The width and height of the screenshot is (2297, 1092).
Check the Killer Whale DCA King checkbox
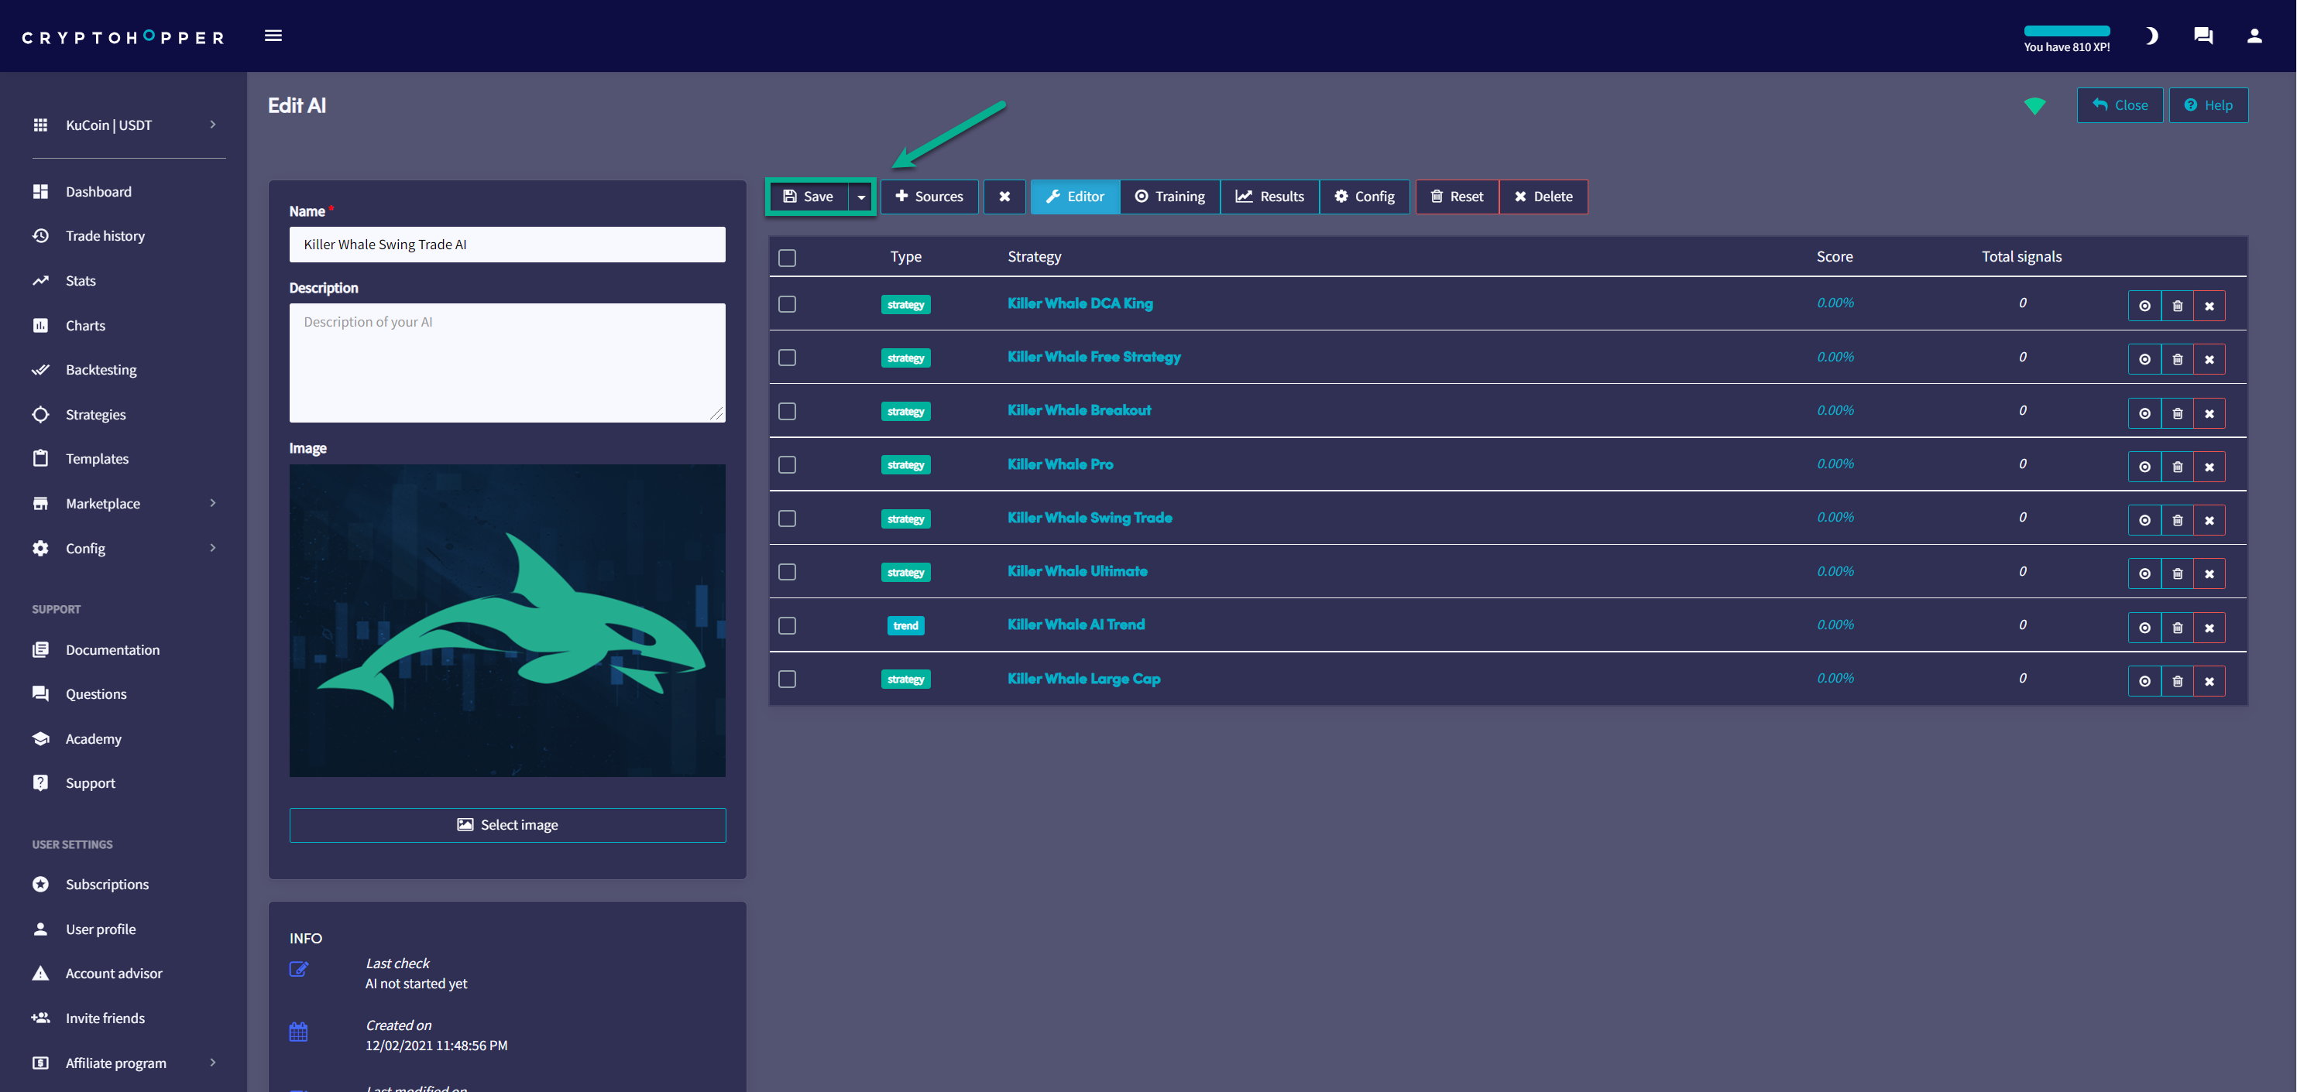tap(787, 304)
